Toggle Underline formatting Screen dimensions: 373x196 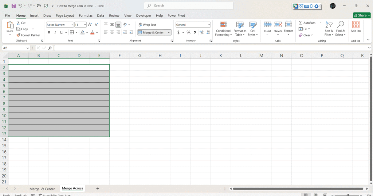(x=61, y=32)
